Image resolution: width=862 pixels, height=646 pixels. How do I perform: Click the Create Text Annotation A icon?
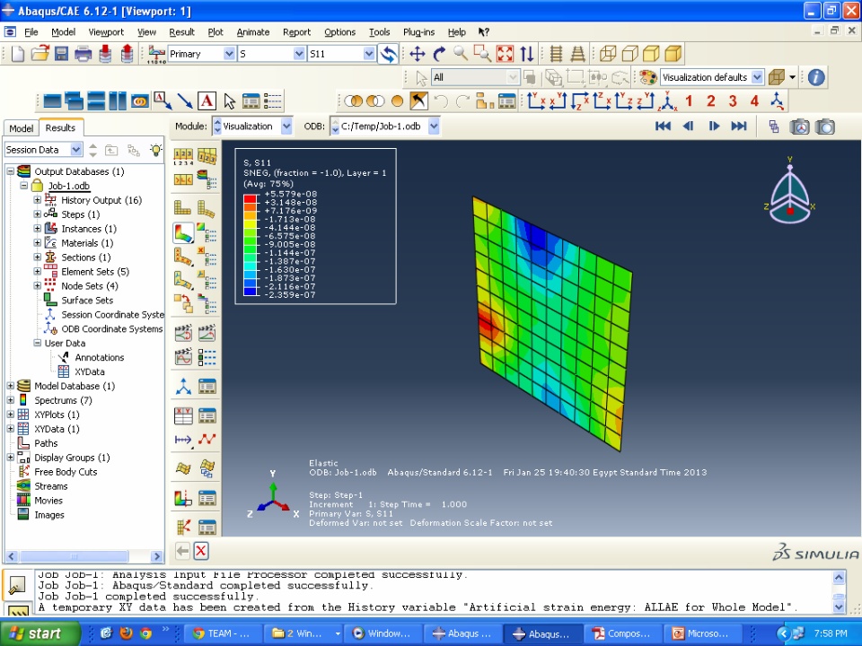pos(207,101)
